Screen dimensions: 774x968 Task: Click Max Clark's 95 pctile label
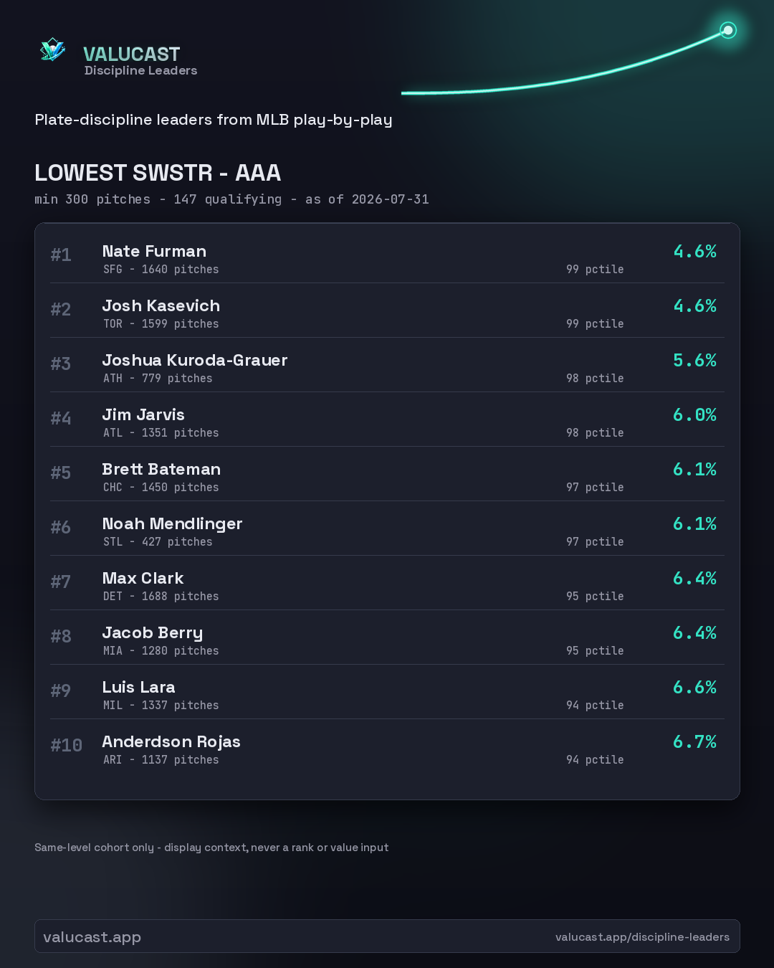click(x=595, y=596)
